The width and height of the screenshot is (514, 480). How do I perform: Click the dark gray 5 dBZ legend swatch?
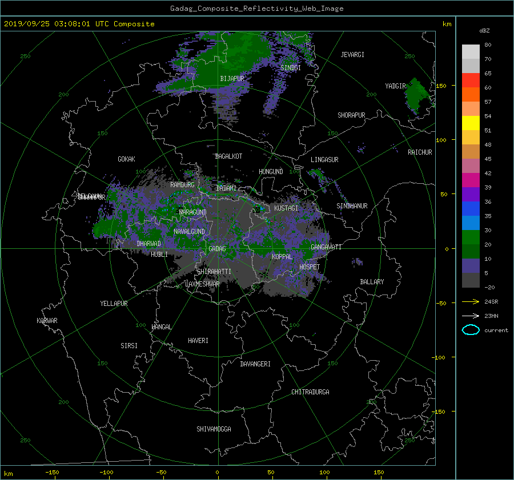pos(471,280)
